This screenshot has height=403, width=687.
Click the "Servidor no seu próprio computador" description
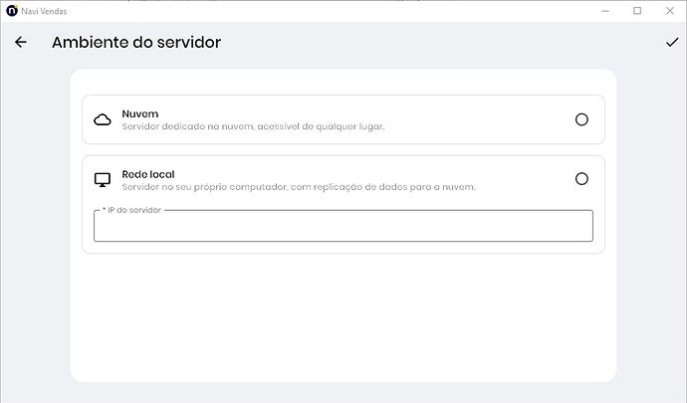299,187
